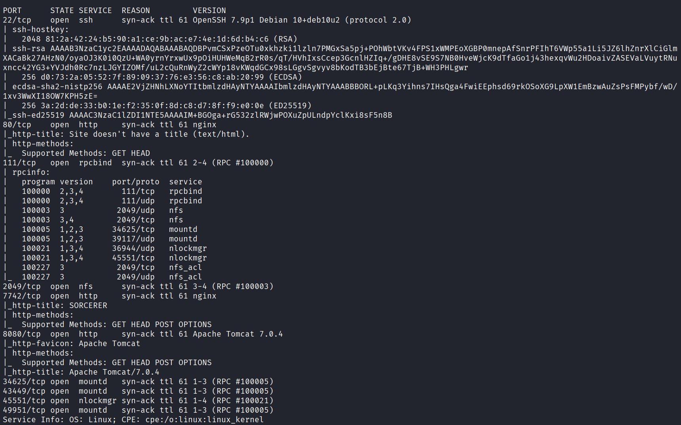This screenshot has height=425, width=681.
Task: Select the 80/tcp port entry
Action: point(17,125)
